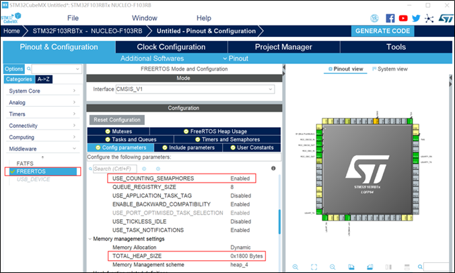Expand the Computing category
Image resolution: width=455 pixels, height=273 pixels.
42,137
